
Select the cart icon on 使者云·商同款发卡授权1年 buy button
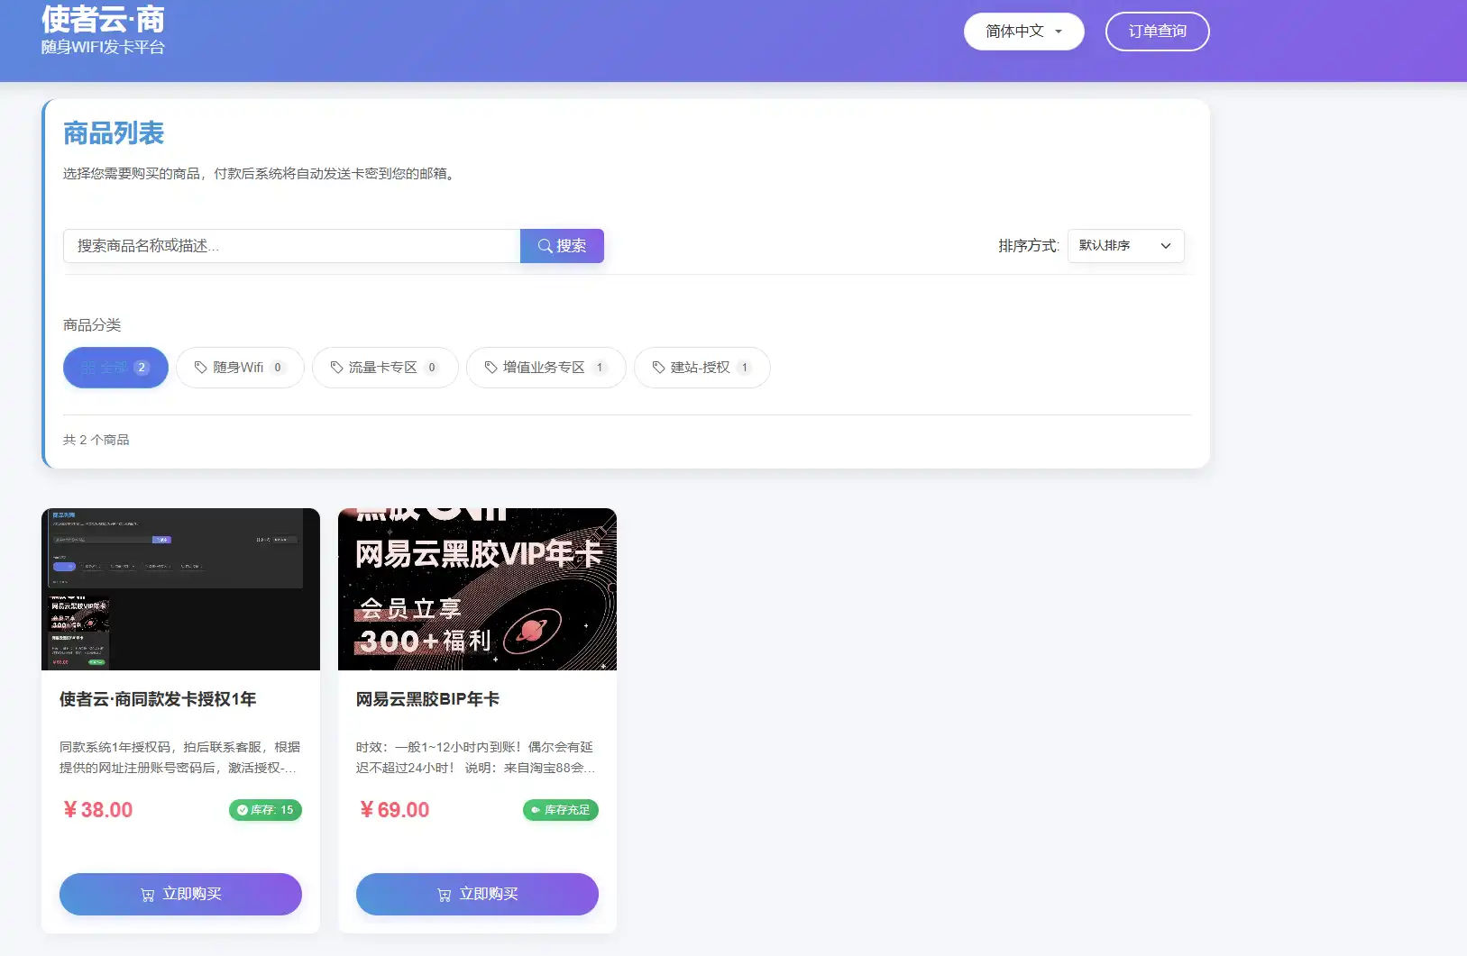click(x=148, y=894)
